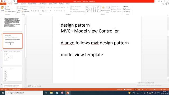Open the Arrange options
The width and height of the screenshot is (169, 95).
103,9
